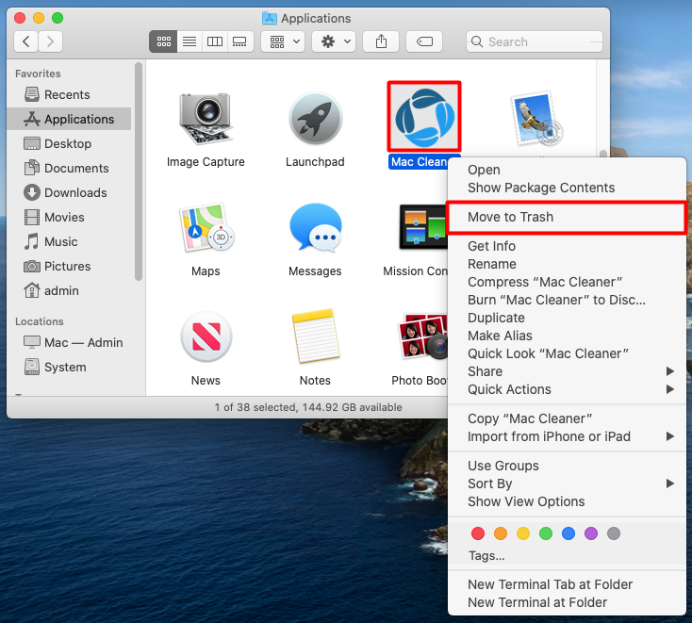Switch to icon view in toolbar
This screenshot has height=623, width=692.
pos(163,41)
